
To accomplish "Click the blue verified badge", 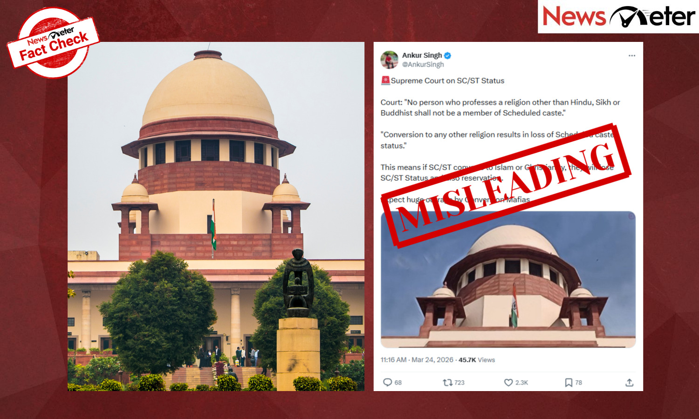I will [448, 55].
